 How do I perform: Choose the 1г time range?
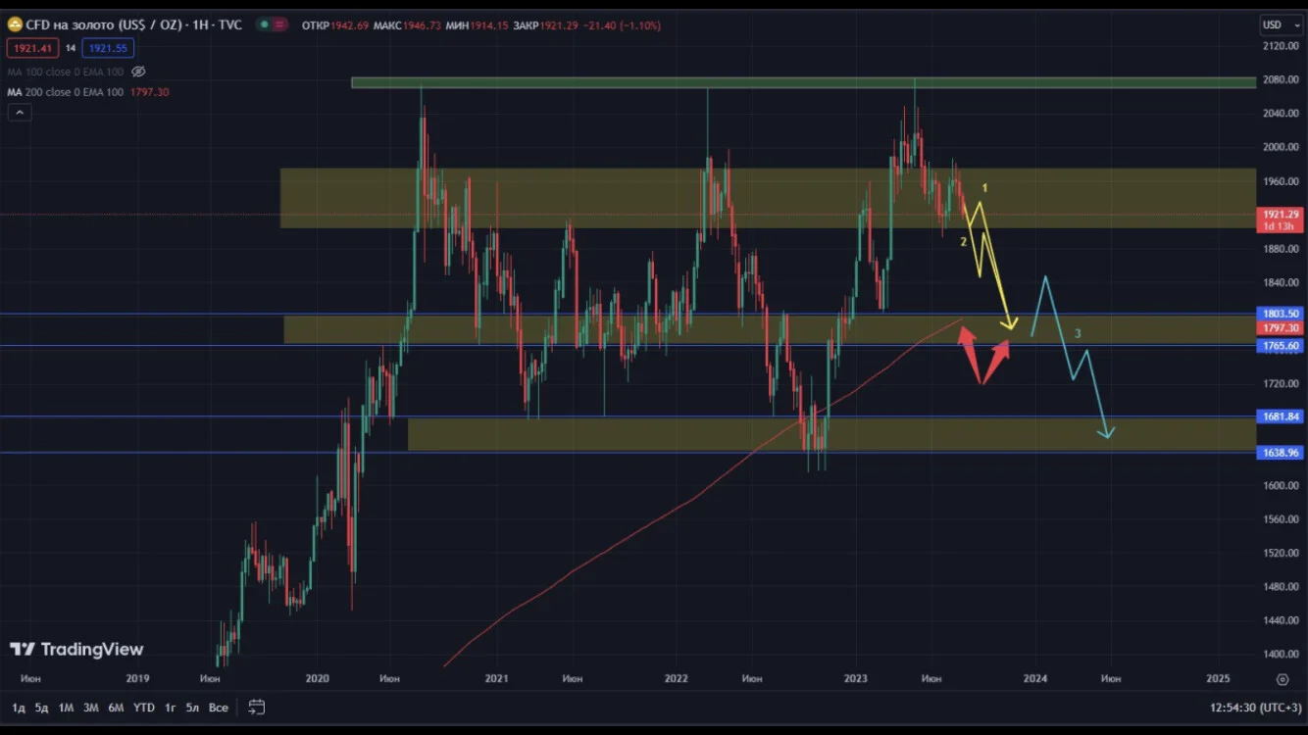[170, 708]
